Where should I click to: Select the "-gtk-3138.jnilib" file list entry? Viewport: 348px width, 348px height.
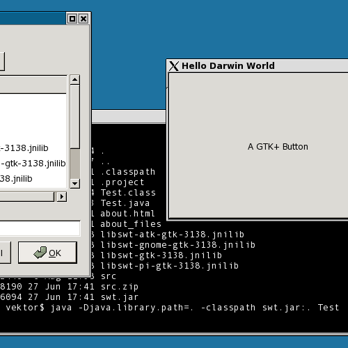(33, 164)
